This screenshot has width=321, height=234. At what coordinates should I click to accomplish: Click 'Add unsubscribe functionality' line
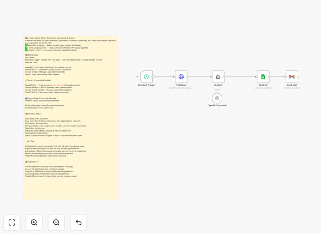tap(47, 174)
